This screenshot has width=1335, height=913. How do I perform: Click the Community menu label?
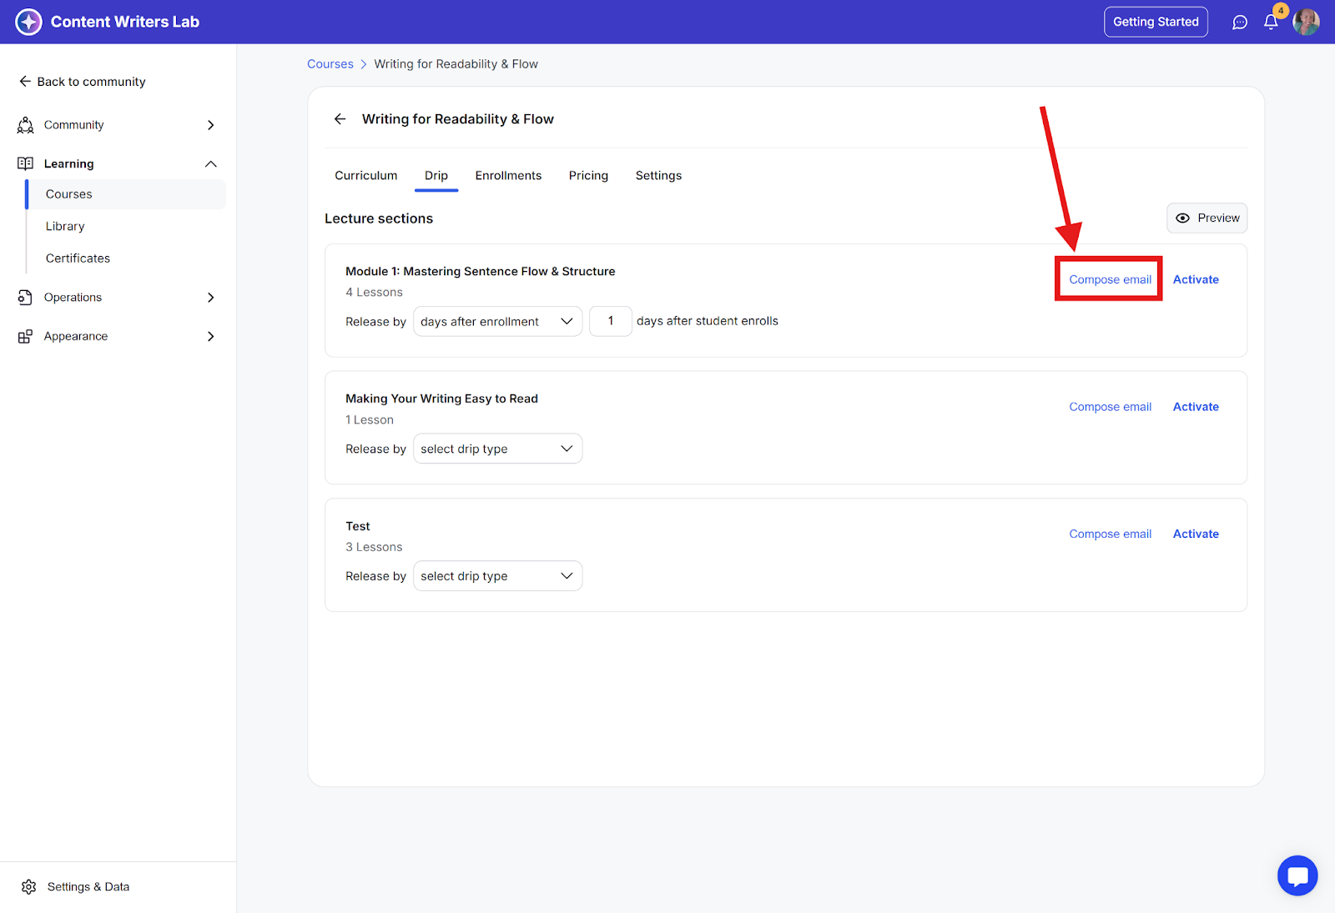[74, 125]
